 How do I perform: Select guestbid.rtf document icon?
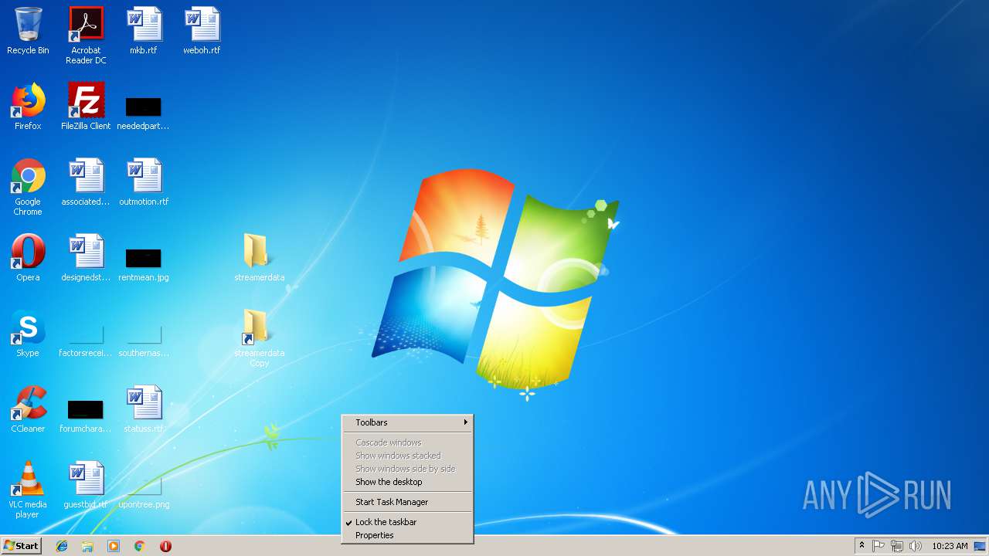pos(86,485)
